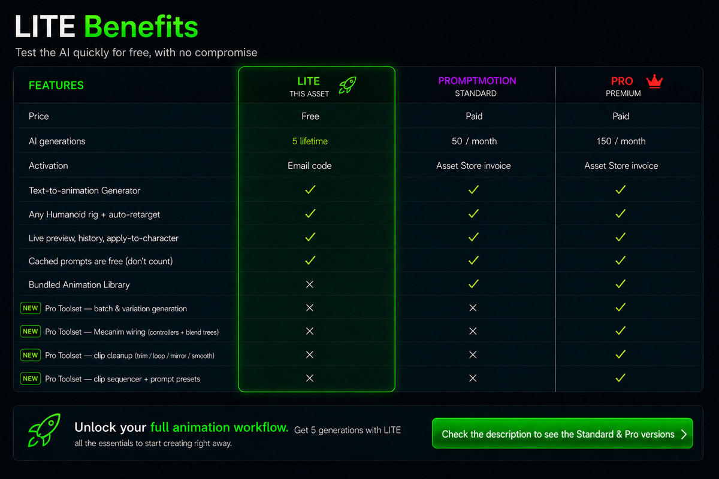Click Standard checkmark for Cached prompts row

coord(473,260)
